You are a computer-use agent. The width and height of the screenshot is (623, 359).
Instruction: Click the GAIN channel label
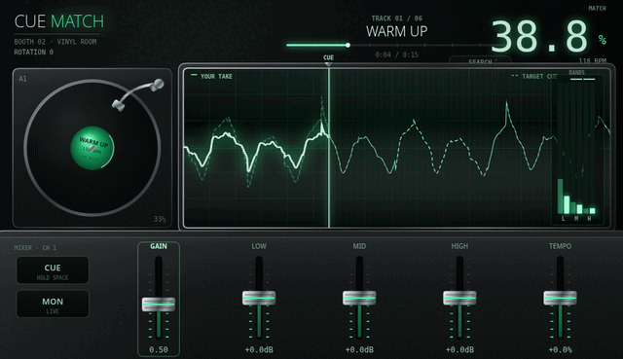tap(159, 246)
